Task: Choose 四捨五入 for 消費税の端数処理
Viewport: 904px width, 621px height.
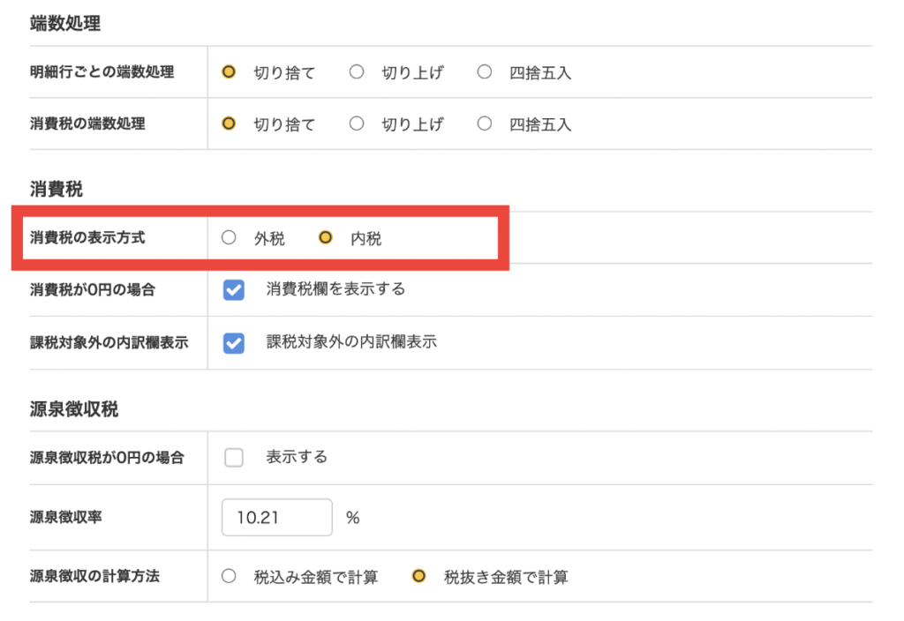Action: coord(484,124)
